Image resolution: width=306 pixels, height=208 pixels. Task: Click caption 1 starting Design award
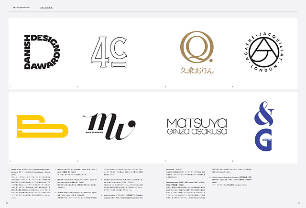[x=30, y=184]
